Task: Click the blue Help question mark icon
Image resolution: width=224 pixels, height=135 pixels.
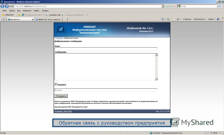Action: [218, 19]
